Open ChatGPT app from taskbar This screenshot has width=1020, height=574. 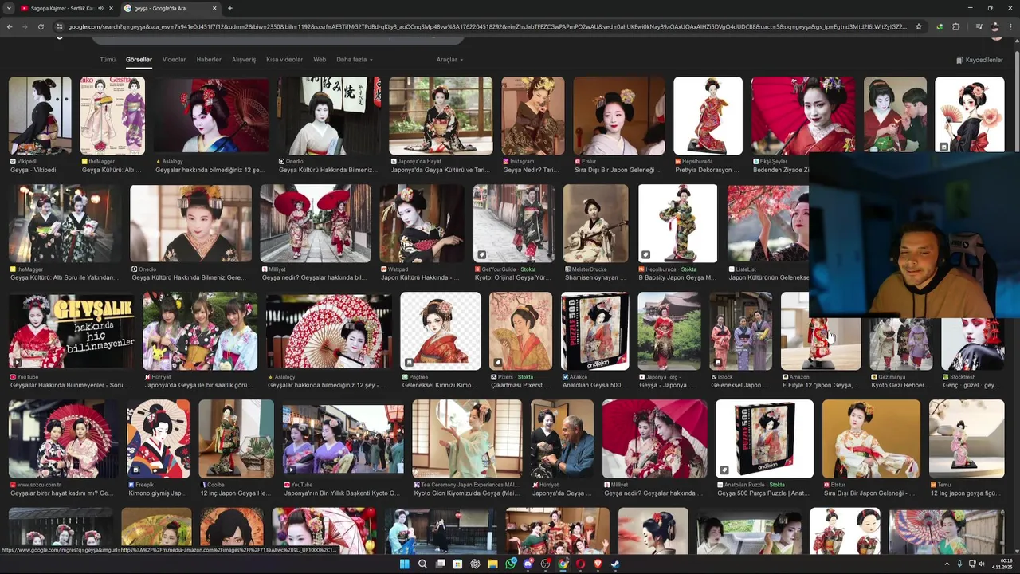[x=475, y=564]
